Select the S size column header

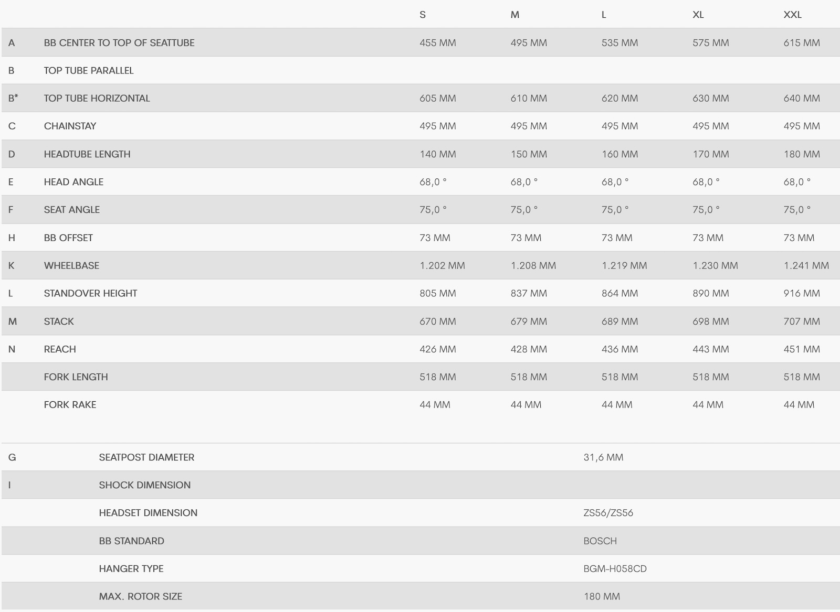point(423,15)
